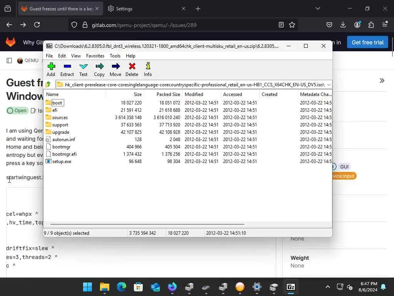Expand the address path dropdown in 7-Zip

pos(329,84)
